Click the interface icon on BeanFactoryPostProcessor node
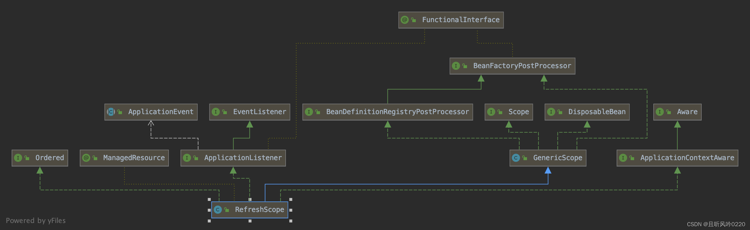 click(x=456, y=66)
